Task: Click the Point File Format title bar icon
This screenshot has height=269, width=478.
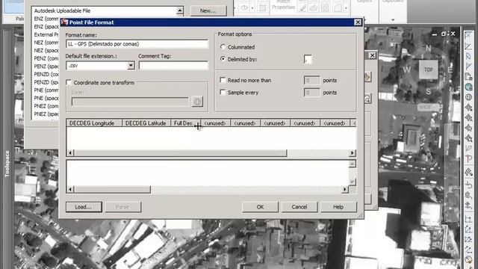Action: click(x=64, y=22)
